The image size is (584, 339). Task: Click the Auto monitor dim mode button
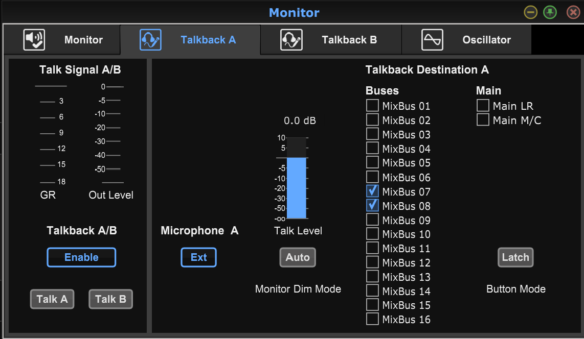(x=298, y=257)
